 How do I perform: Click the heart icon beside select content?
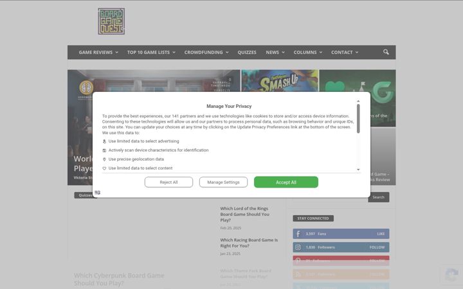click(x=104, y=168)
